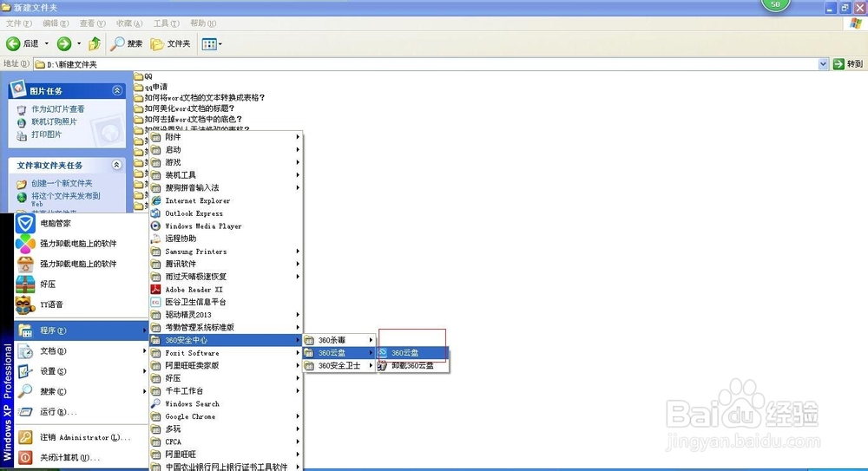868x471 pixels.
Task: Launch Outlook Express from programs list
Action: pos(226,213)
